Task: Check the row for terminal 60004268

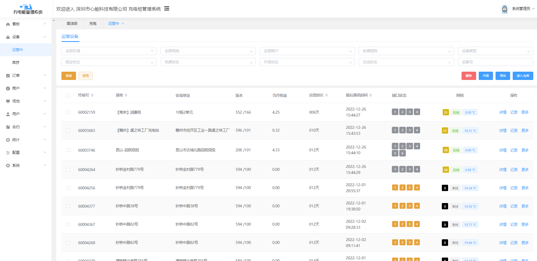Action: (68, 243)
